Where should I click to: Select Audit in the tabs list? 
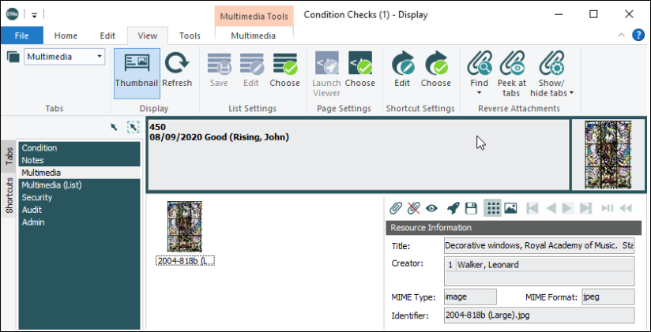pos(33,210)
